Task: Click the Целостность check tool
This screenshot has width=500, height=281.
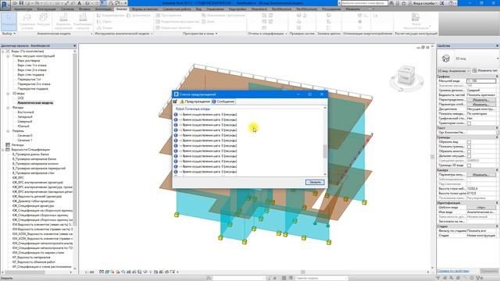Action: (138, 16)
